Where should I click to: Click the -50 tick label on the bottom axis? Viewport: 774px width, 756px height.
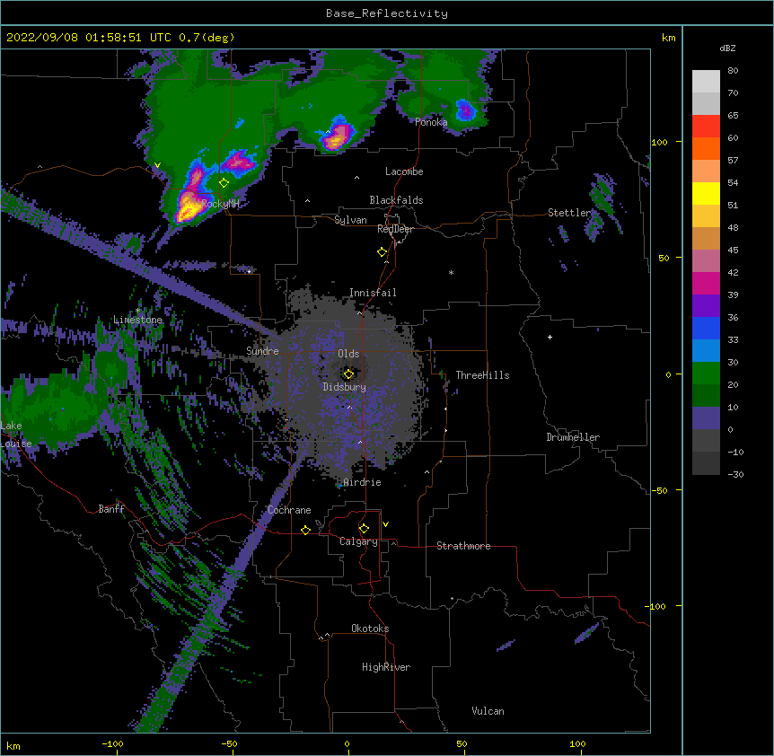pyautogui.click(x=229, y=744)
